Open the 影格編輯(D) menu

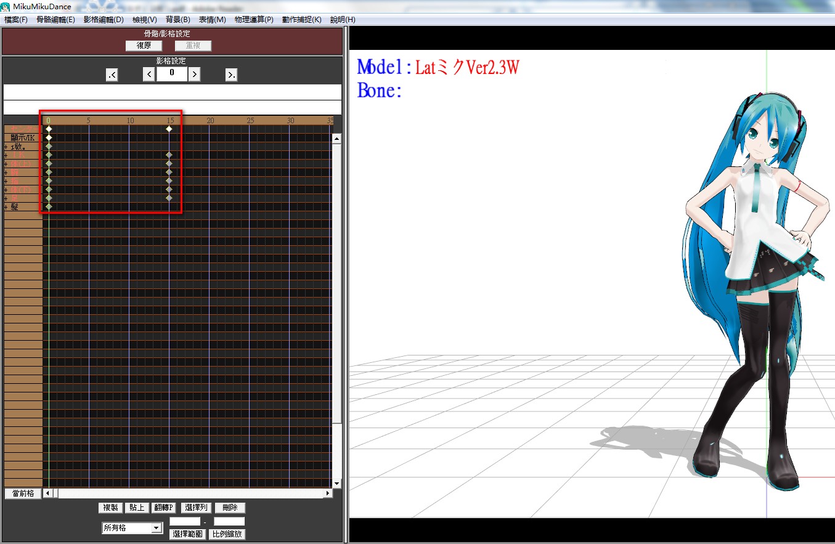tap(104, 20)
